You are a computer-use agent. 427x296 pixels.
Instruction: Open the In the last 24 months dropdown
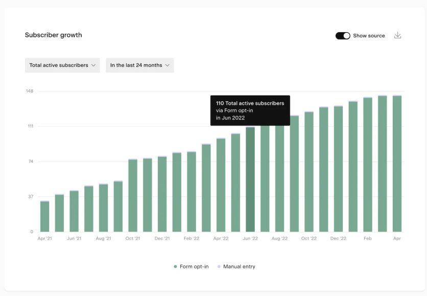click(140, 65)
